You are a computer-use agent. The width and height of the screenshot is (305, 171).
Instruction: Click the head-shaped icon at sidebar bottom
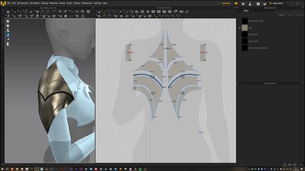(x=8, y=44)
